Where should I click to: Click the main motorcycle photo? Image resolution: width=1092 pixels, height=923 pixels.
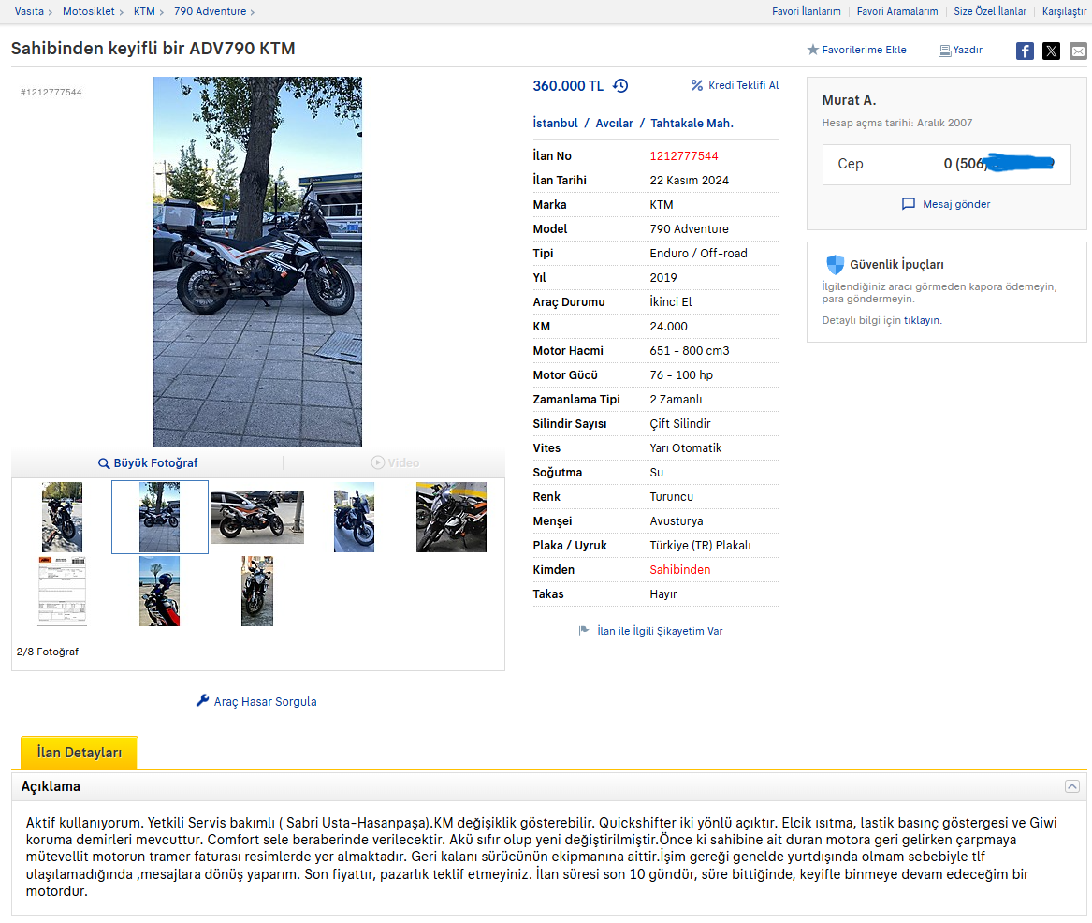[257, 262]
